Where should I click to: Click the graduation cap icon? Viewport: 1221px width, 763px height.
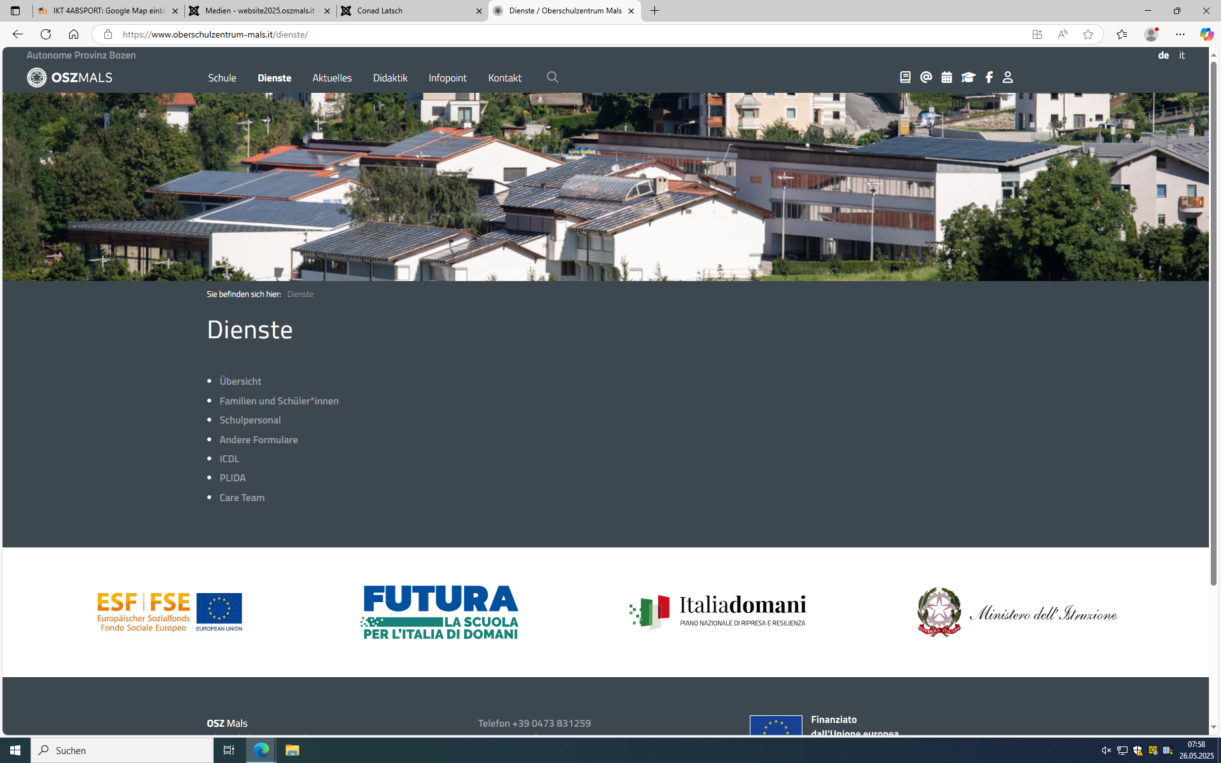point(968,77)
